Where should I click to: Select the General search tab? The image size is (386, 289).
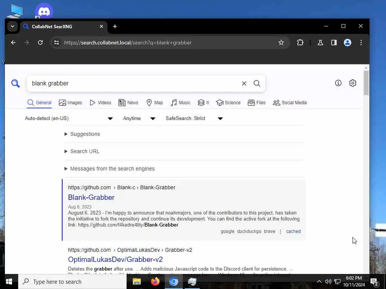pos(39,103)
